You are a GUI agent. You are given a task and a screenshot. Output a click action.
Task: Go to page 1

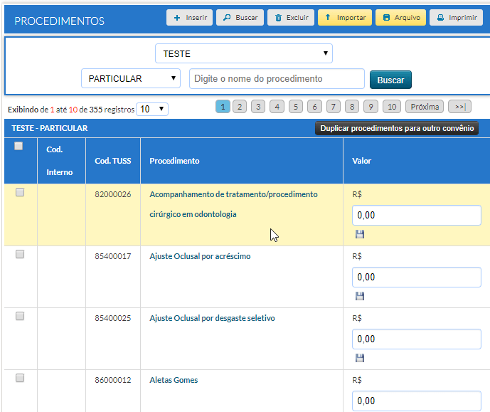point(223,107)
